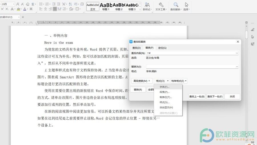257x145 pixels.
Task: Click the paragraph shading bucket icon
Action: tap(71, 9)
